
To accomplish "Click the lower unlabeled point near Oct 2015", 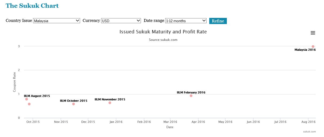I will (29, 104).
